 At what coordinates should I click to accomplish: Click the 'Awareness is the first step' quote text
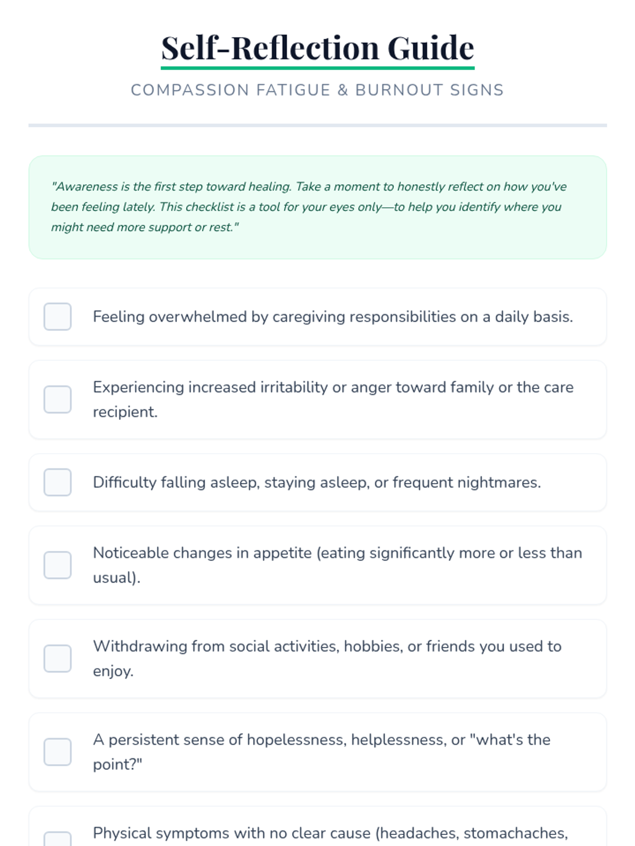click(x=309, y=207)
